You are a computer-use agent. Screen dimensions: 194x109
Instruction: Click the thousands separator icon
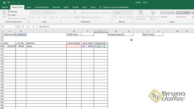123,17
